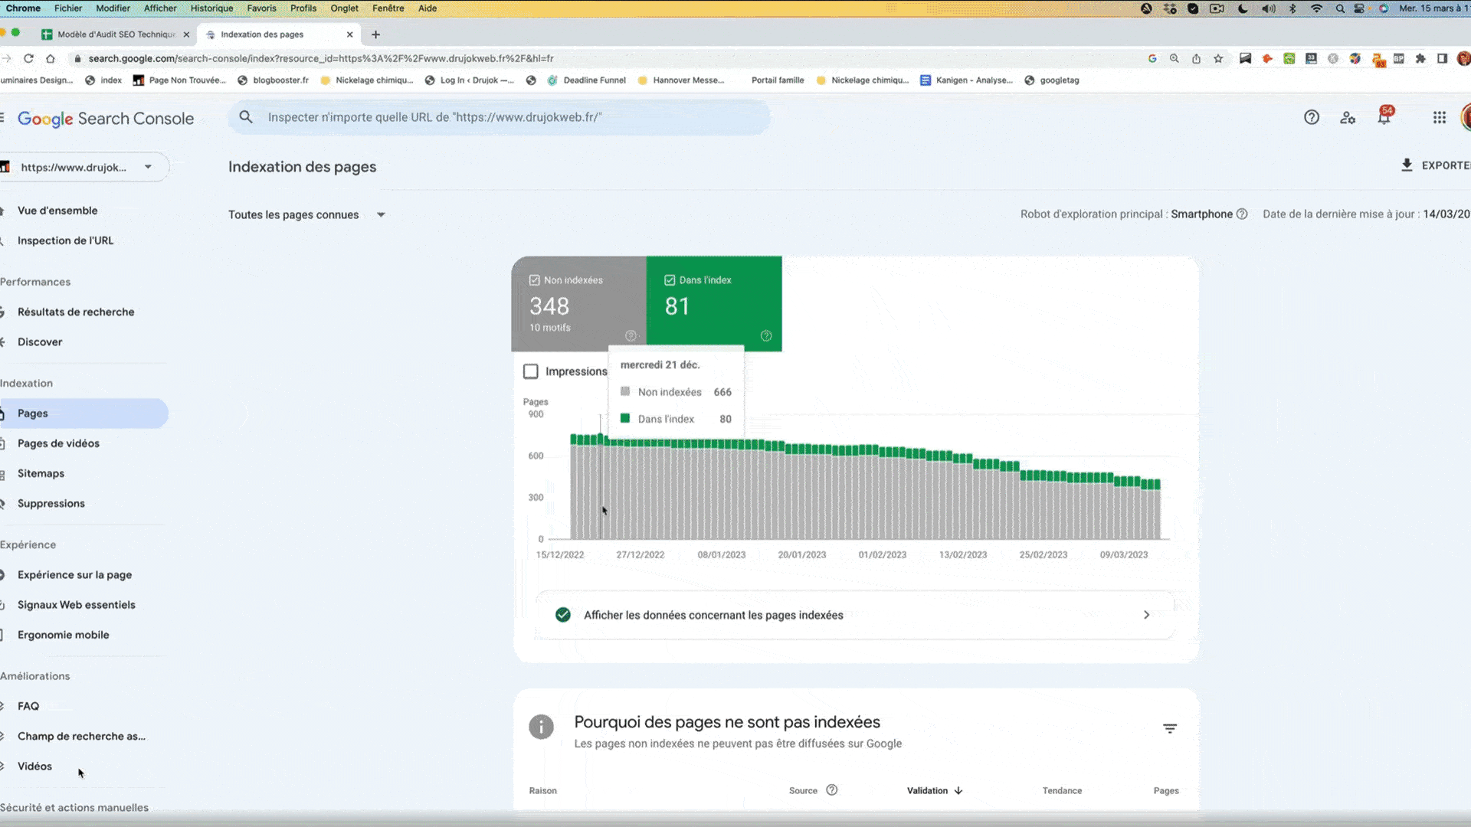This screenshot has width=1471, height=827.
Task: Open Inspection de l'URL in sidebar
Action: point(65,240)
